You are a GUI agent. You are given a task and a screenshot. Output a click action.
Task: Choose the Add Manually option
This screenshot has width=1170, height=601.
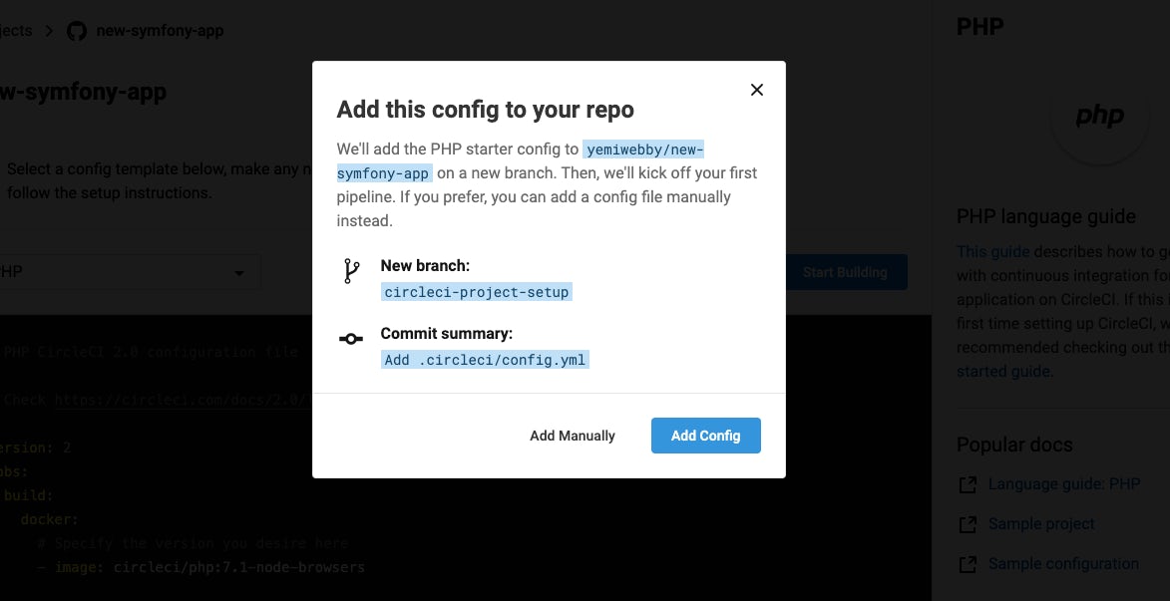pyautogui.click(x=573, y=436)
